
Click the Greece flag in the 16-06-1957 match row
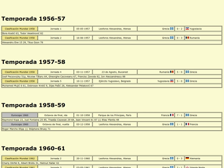point(172,38)
